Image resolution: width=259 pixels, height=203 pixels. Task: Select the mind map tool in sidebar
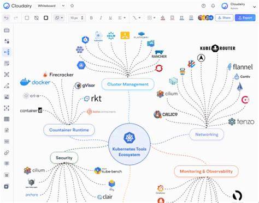(x=7, y=52)
